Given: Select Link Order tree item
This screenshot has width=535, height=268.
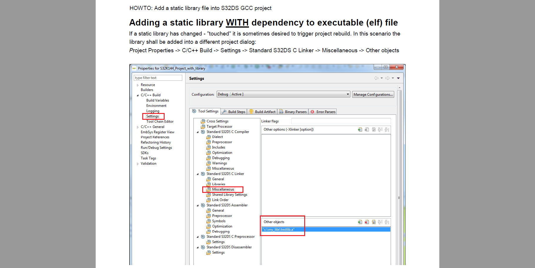Looking at the screenshot, I should coord(220,200).
